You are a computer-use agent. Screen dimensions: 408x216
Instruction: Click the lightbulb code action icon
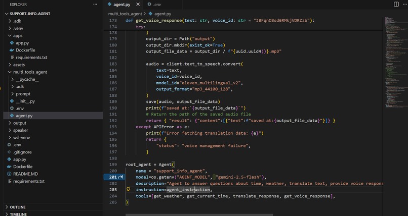point(128,189)
